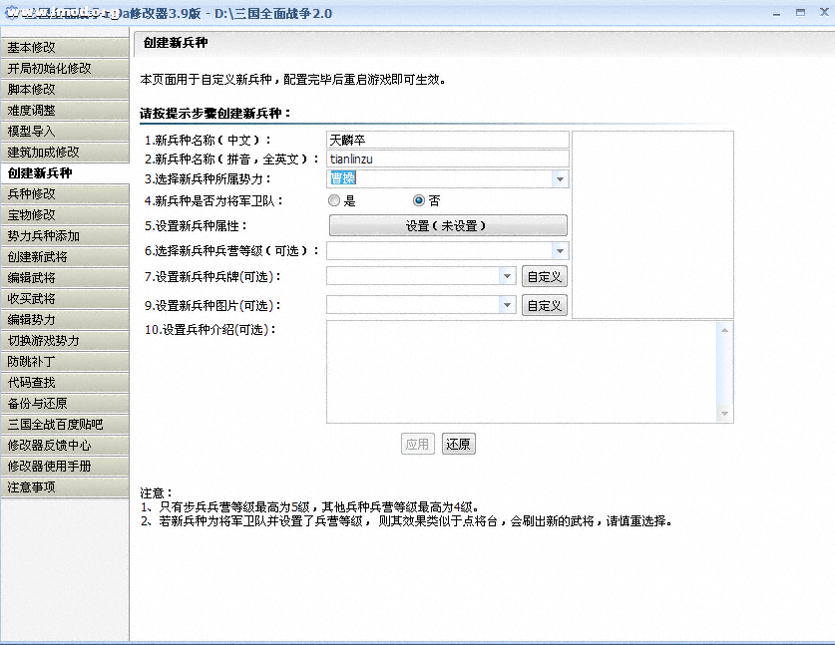Open 备份与还原 in the sidebar
Screen dimensions: 835x645
click(x=38, y=404)
